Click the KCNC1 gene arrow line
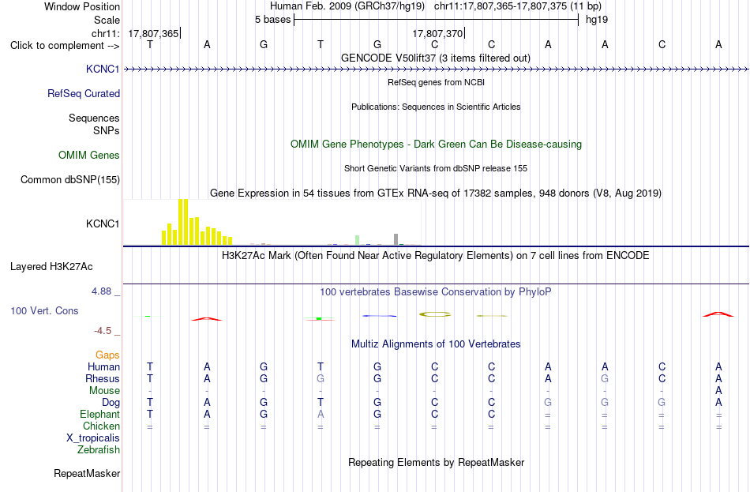This screenshot has width=750, height=492. point(436,69)
